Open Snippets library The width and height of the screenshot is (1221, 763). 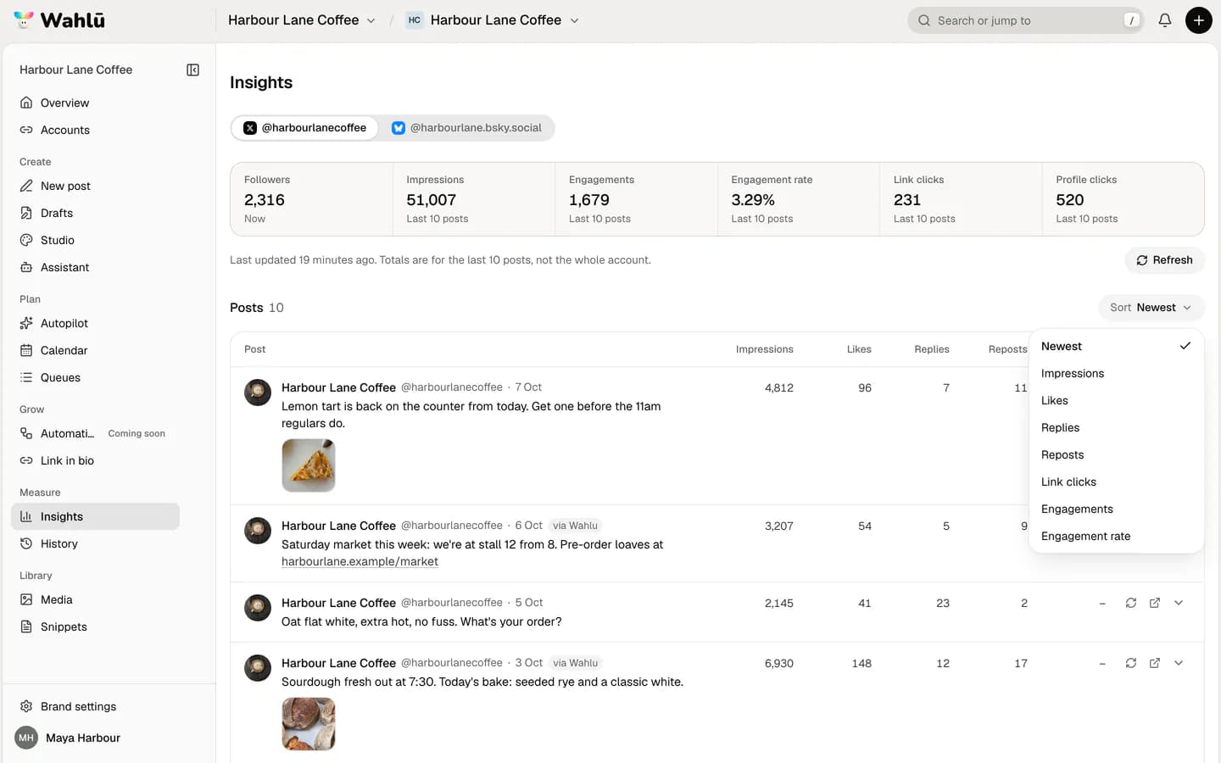point(95,627)
